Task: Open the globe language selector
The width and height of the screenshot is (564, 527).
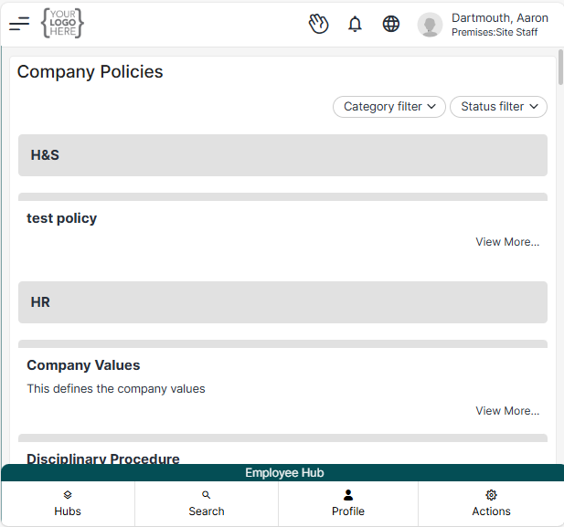Action: click(391, 25)
